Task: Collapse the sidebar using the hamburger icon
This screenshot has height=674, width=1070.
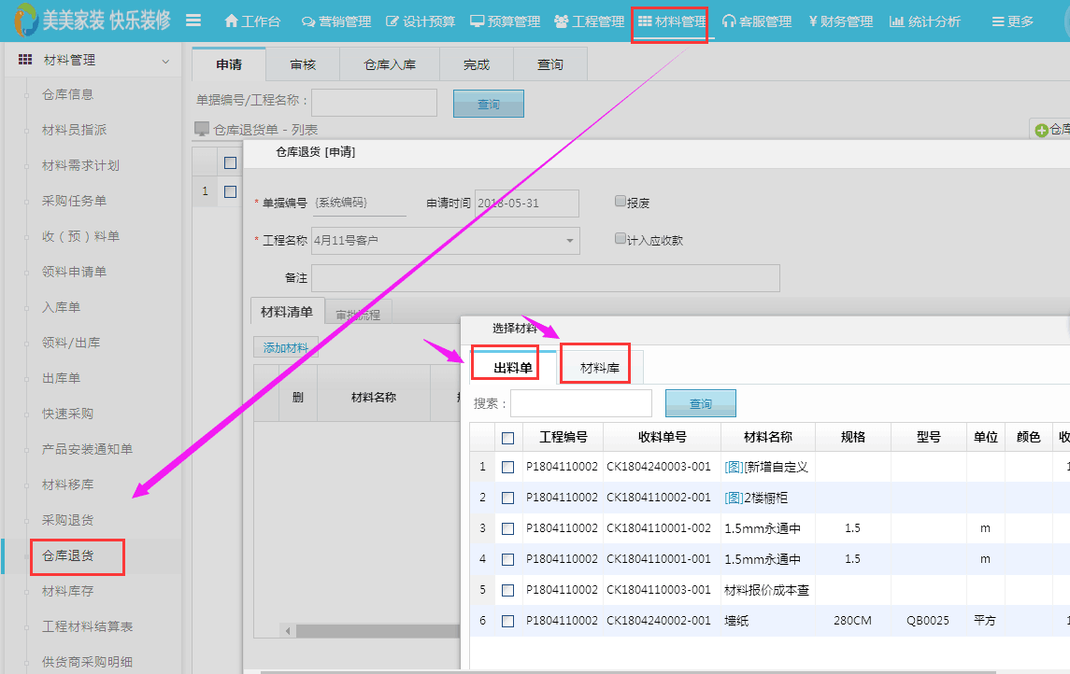Action: (x=193, y=18)
